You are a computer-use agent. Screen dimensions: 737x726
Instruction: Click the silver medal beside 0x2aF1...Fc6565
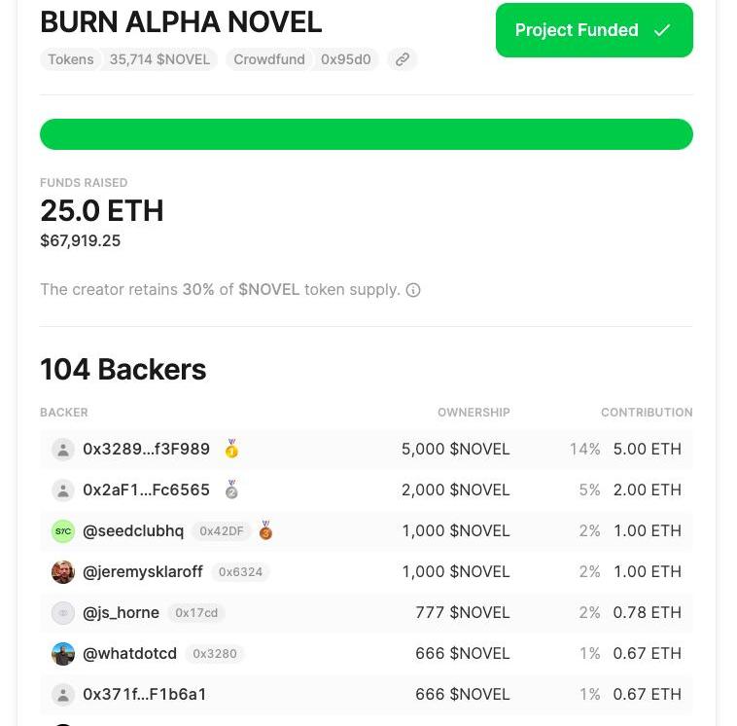[231, 490]
